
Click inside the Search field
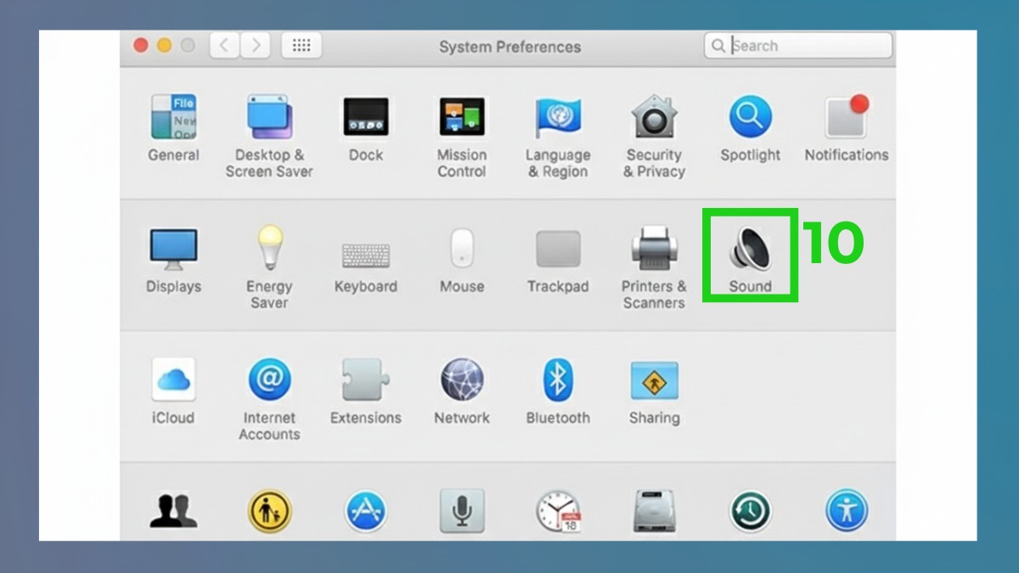tap(798, 45)
